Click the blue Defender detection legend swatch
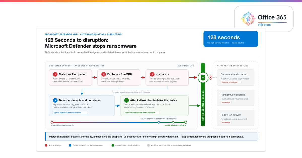This screenshot has height=158, width=302. 70,145
